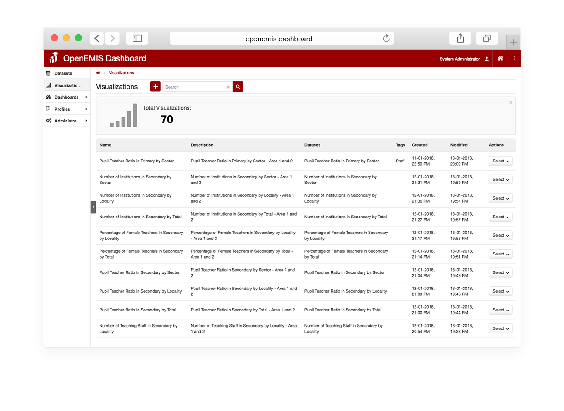Click the Modified column header
Image resolution: width=564 pixels, height=411 pixels.
(x=459, y=145)
